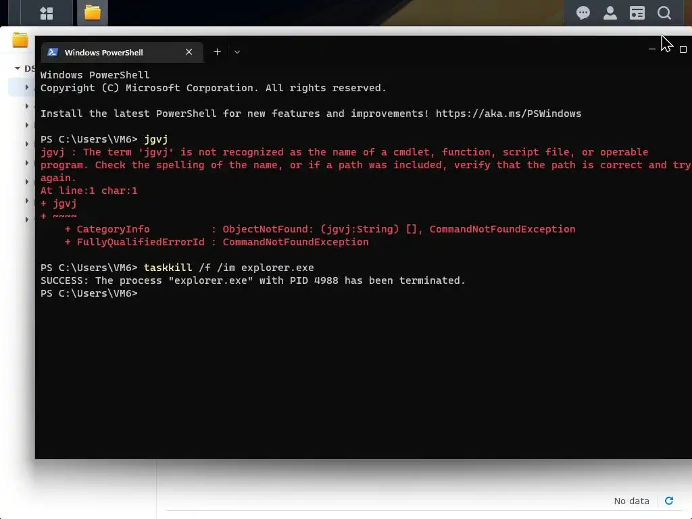Viewport: 692px width, 519px height.
Task: Close the Windows PowerShell tab
Action: pos(189,52)
